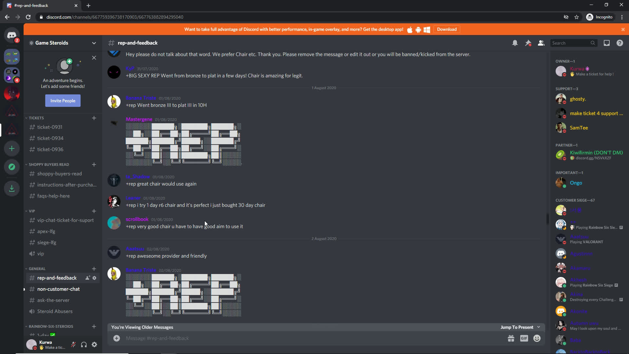The height and width of the screenshot is (354, 629).
Task: Click the member list toggle icon
Action: click(x=541, y=43)
